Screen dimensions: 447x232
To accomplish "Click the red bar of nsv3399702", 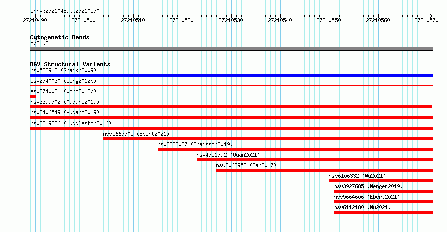I will click(x=231, y=107).
